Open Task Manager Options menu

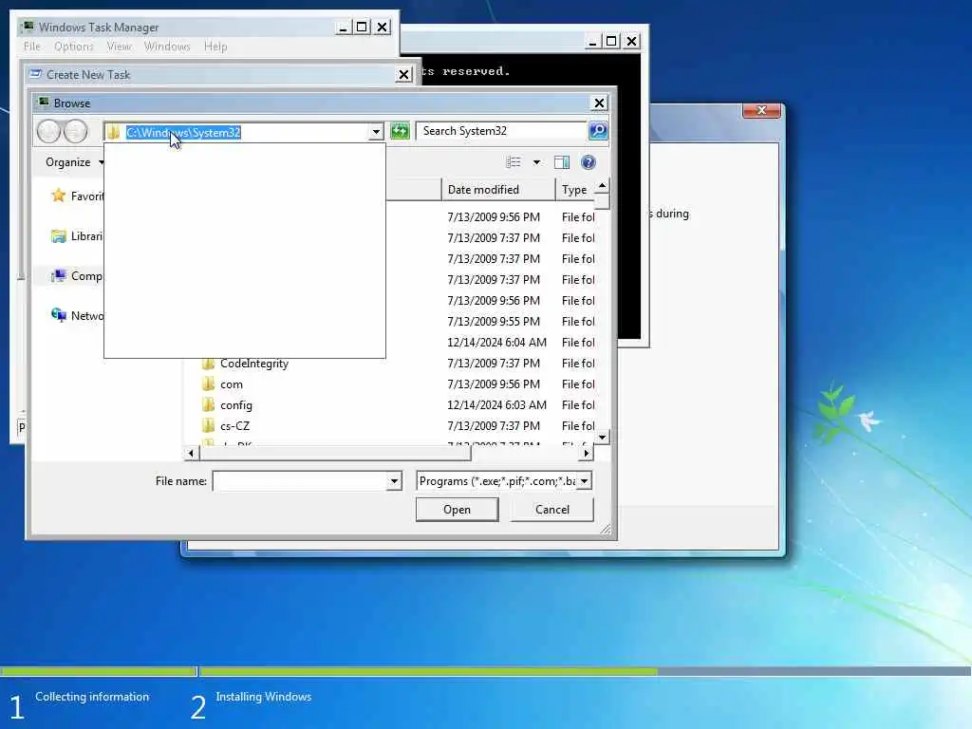[x=74, y=47]
